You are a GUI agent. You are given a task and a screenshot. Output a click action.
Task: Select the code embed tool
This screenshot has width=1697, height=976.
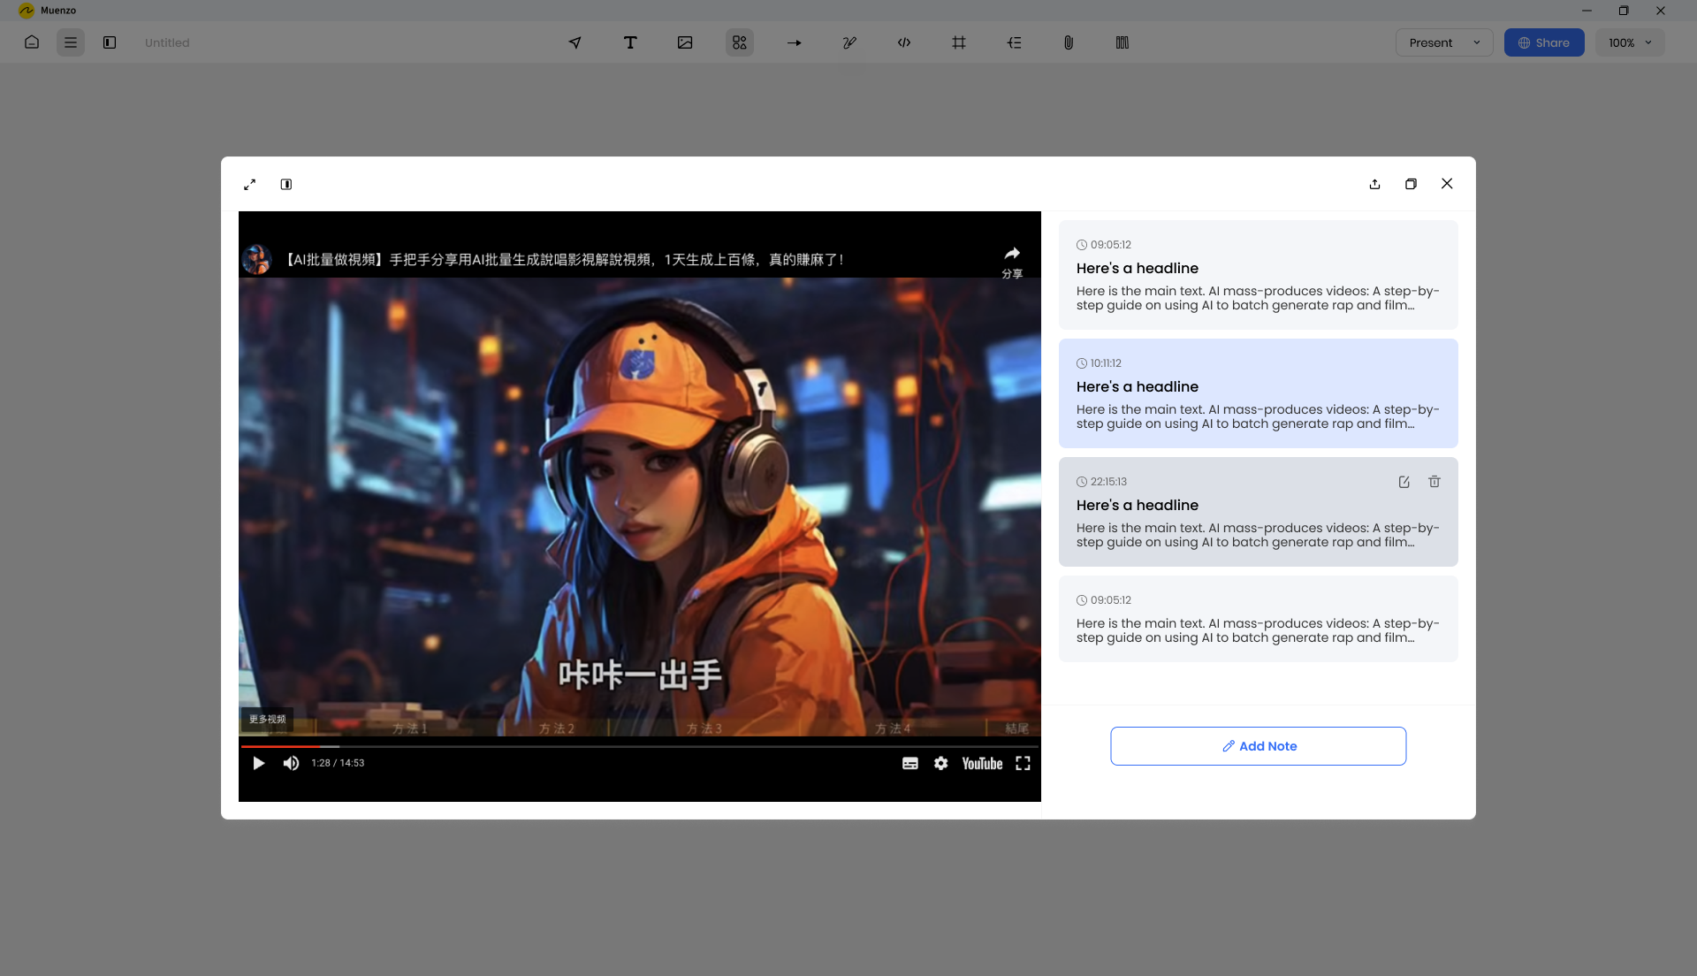[x=904, y=42]
